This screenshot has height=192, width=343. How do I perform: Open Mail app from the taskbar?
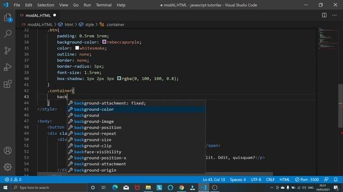tap(126, 188)
